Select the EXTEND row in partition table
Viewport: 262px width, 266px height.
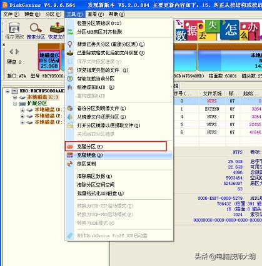pyautogui.click(x=218, y=109)
